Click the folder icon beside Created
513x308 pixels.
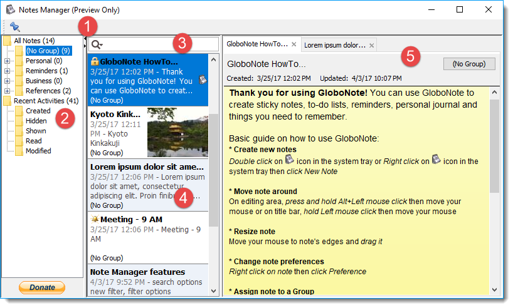[19, 111]
